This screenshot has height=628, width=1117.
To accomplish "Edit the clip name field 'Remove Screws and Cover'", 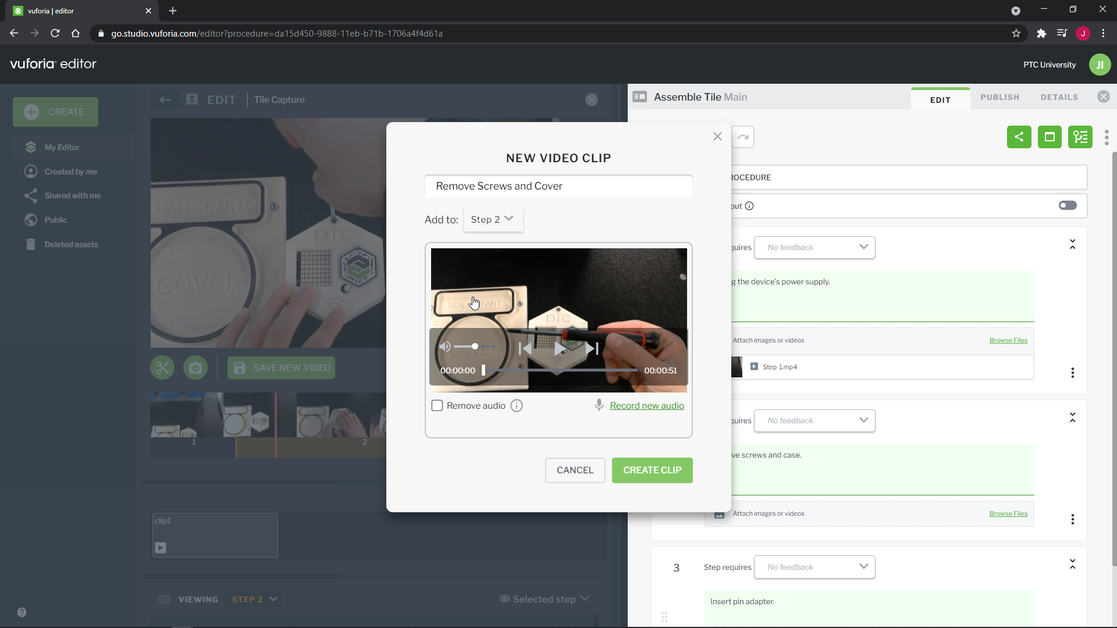I will pos(558,186).
